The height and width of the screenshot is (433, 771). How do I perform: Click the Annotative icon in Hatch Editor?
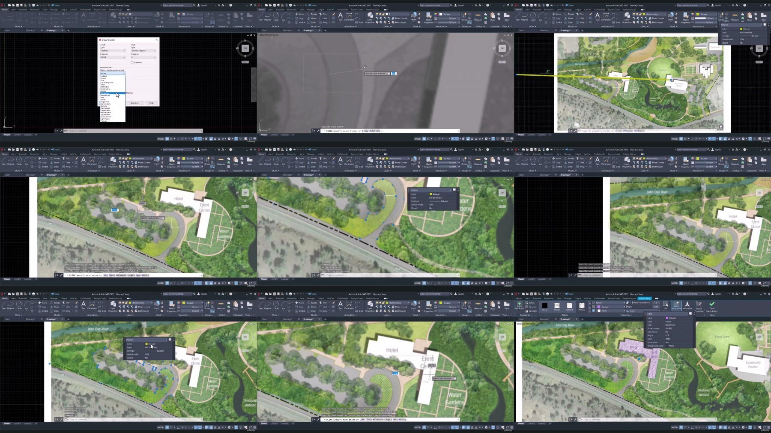[x=687, y=305]
